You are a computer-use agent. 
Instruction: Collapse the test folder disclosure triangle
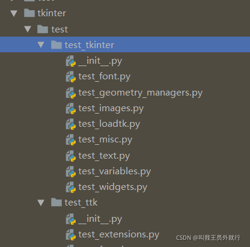(28, 29)
